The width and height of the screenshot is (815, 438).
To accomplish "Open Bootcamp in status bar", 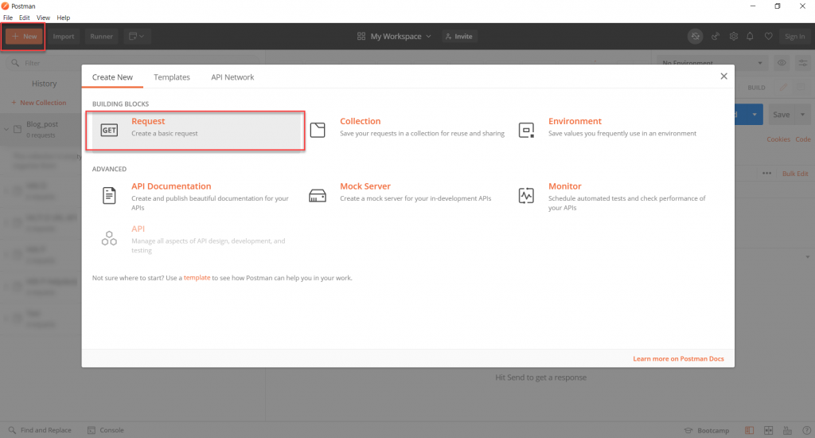I will 706,431.
